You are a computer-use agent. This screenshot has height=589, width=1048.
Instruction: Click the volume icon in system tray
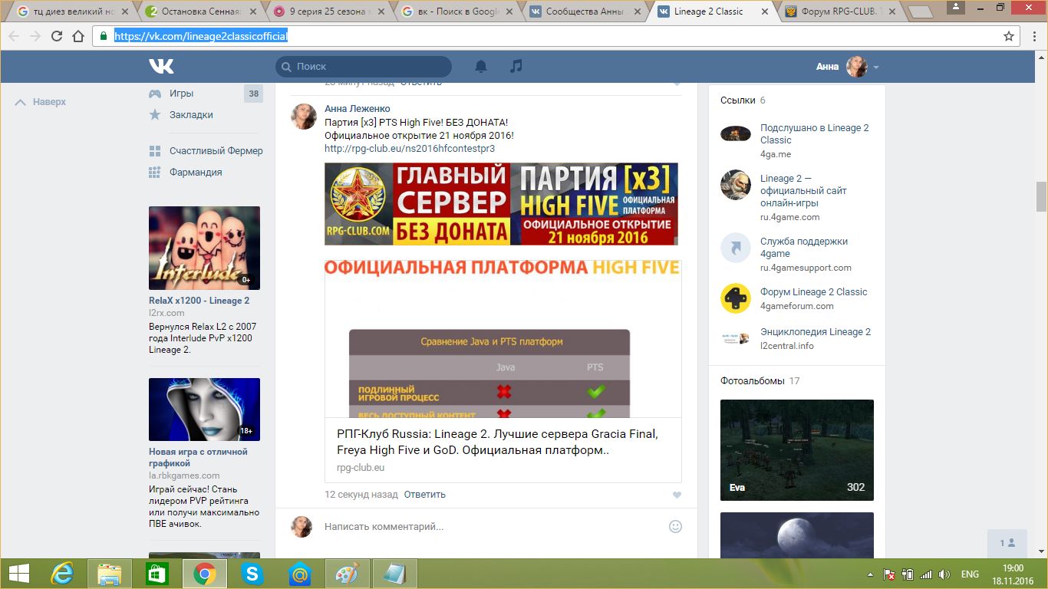tap(944, 574)
